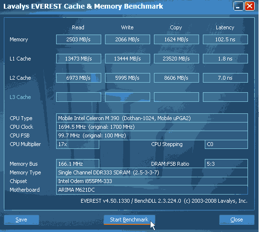Minimize the EVEREST benchmark window
The width and height of the screenshot is (259, 232).
point(238,6)
